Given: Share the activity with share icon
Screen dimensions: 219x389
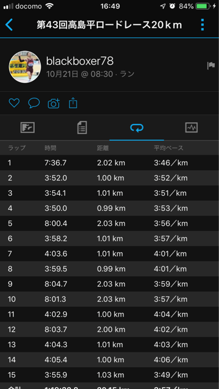Looking at the screenshot, I should tap(73, 103).
